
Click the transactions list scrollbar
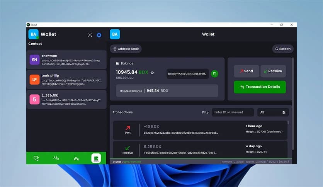288,122
